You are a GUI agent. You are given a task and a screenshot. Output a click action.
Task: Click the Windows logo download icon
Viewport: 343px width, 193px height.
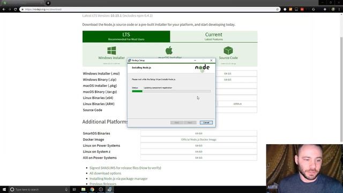coord(111,50)
